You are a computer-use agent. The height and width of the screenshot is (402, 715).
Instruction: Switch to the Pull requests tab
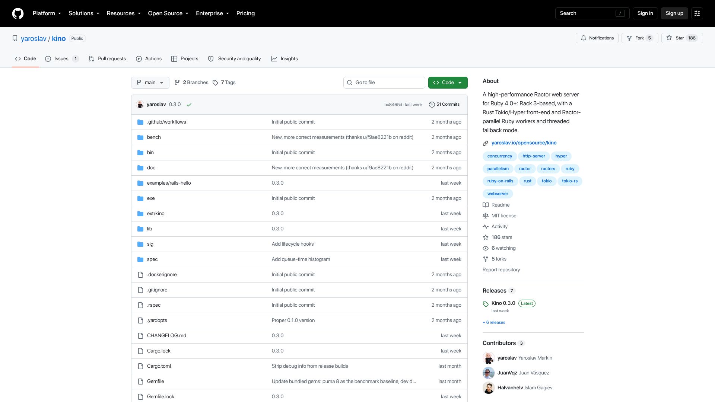tap(107, 59)
